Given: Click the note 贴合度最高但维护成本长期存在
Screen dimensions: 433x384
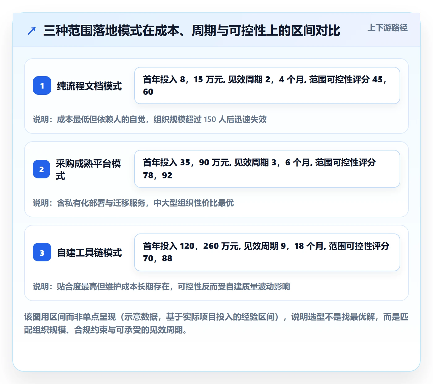Looking at the screenshot, I should [x=161, y=286].
